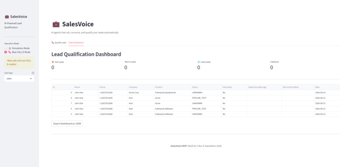340x167 pixels.
Task: Click John Doe name in row 7
Action: click(86, 103)
